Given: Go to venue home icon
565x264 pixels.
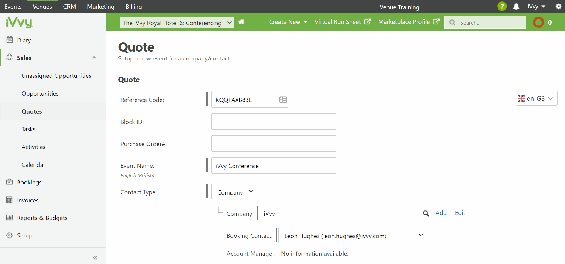Looking at the screenshot, I should [241, 22].
